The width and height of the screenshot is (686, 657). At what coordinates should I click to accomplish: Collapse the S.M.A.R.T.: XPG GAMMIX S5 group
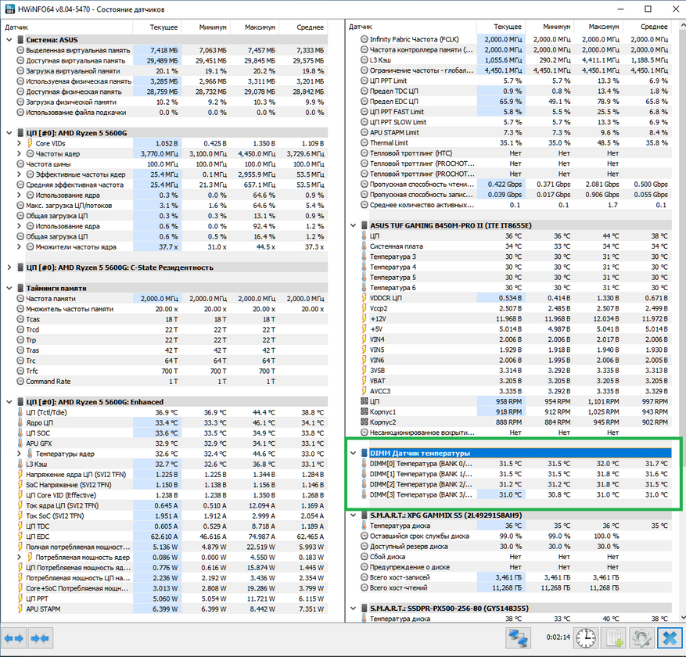coord(353,515)
